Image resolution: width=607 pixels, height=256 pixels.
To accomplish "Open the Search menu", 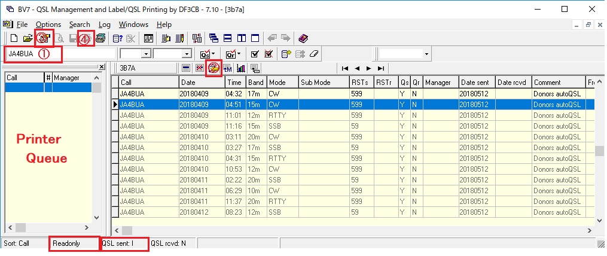I will point(80,25).
